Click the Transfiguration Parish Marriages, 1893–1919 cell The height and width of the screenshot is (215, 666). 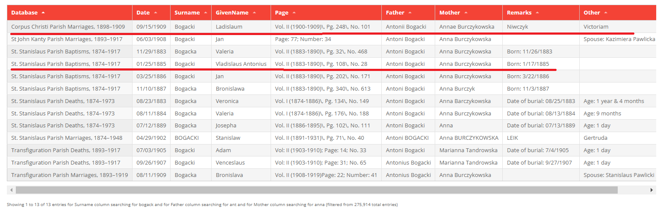pyautogui.click(x=69, y=175)
